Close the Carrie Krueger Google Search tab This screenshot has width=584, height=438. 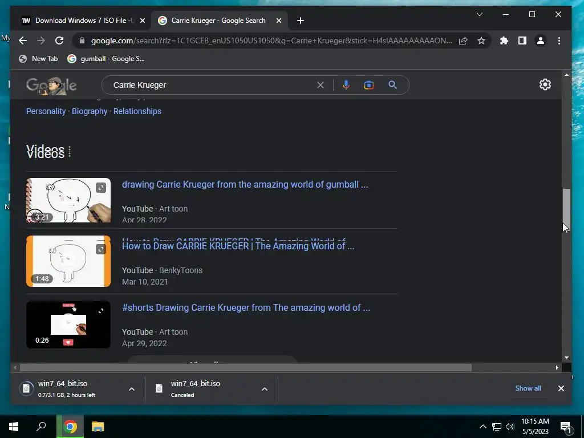278,21
